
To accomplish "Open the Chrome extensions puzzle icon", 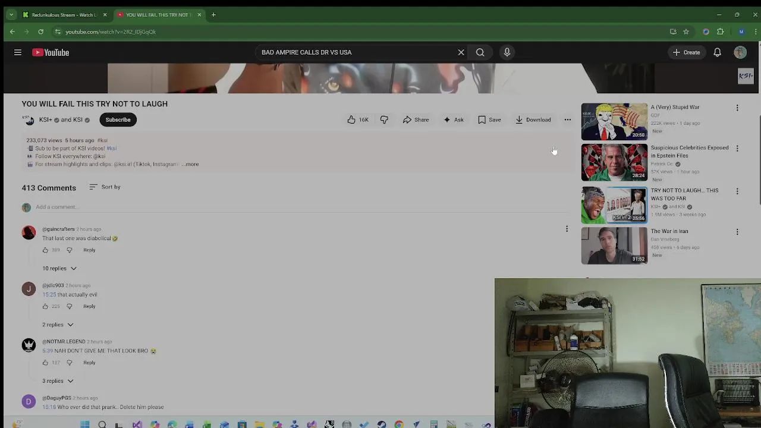I will pos(721,32).
